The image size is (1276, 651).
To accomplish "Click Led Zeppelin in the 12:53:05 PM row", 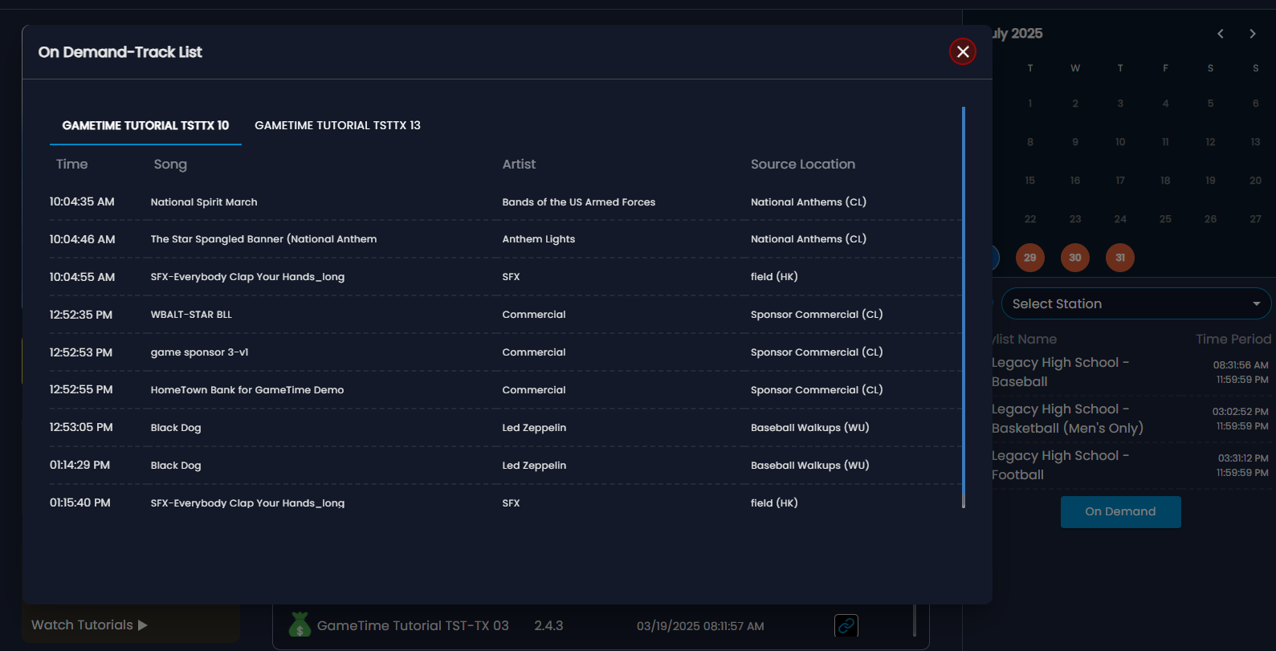I will tap(534, 428).
